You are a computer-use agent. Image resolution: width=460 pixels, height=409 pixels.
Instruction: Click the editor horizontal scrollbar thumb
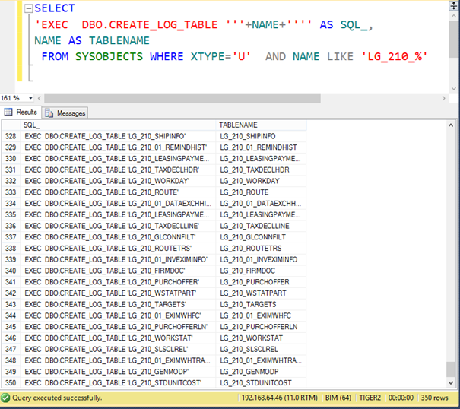(182, 98)
